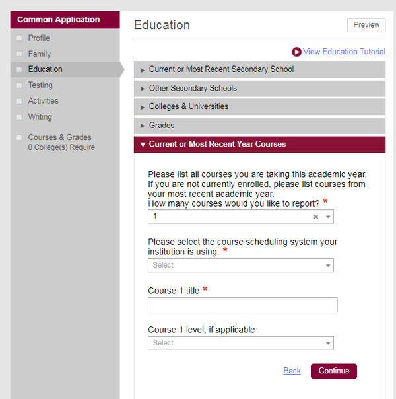Collapse Current or Most Recent Year Courses

click(x=217, y=144)
